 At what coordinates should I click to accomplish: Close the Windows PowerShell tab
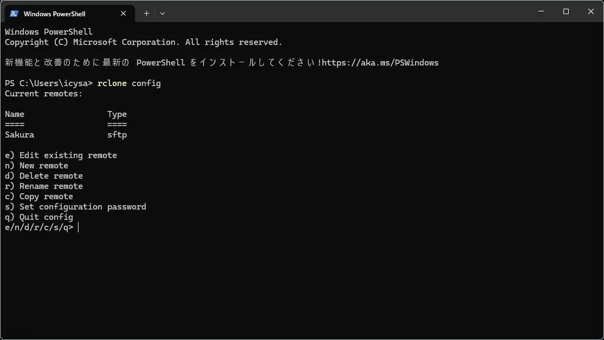(x=124, y=14)
